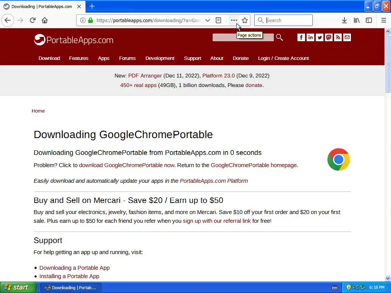Open the Download menu item
This screenshot has height=293, width=391.
[49, 58]
